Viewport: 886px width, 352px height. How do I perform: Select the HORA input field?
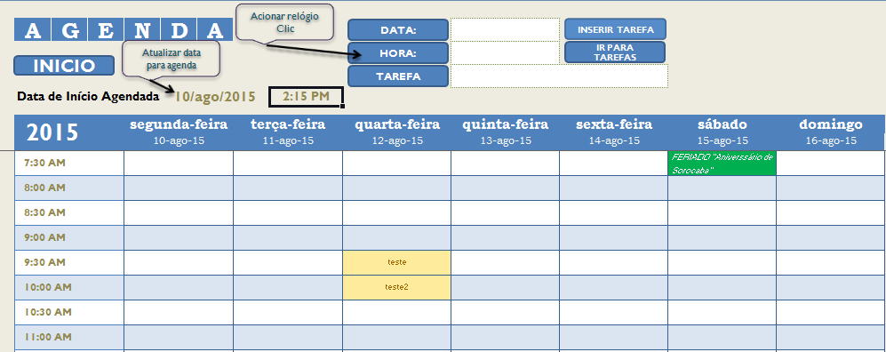[505, 52]
